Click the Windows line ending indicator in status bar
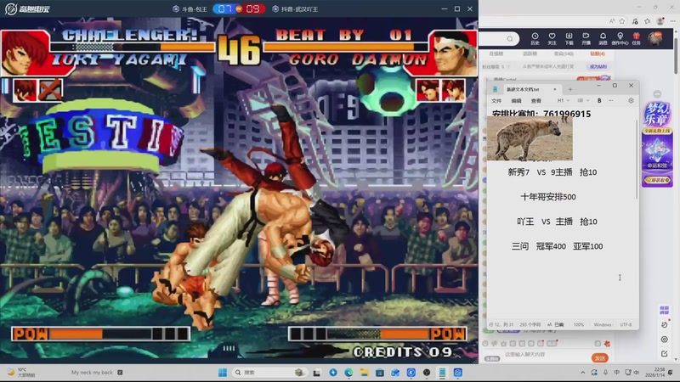The image size is (680, 382). pos(603,324)
